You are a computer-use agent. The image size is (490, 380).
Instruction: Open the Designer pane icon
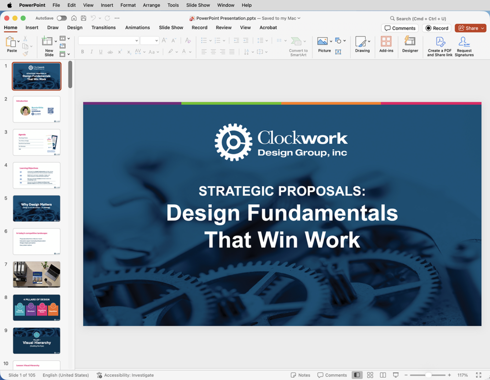410,41
